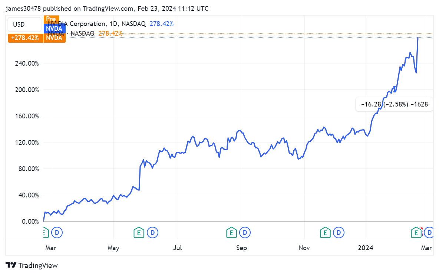Open the earnings marker just before Sep
This screenshot has width=439, height=275.
[x=231, y=233]
